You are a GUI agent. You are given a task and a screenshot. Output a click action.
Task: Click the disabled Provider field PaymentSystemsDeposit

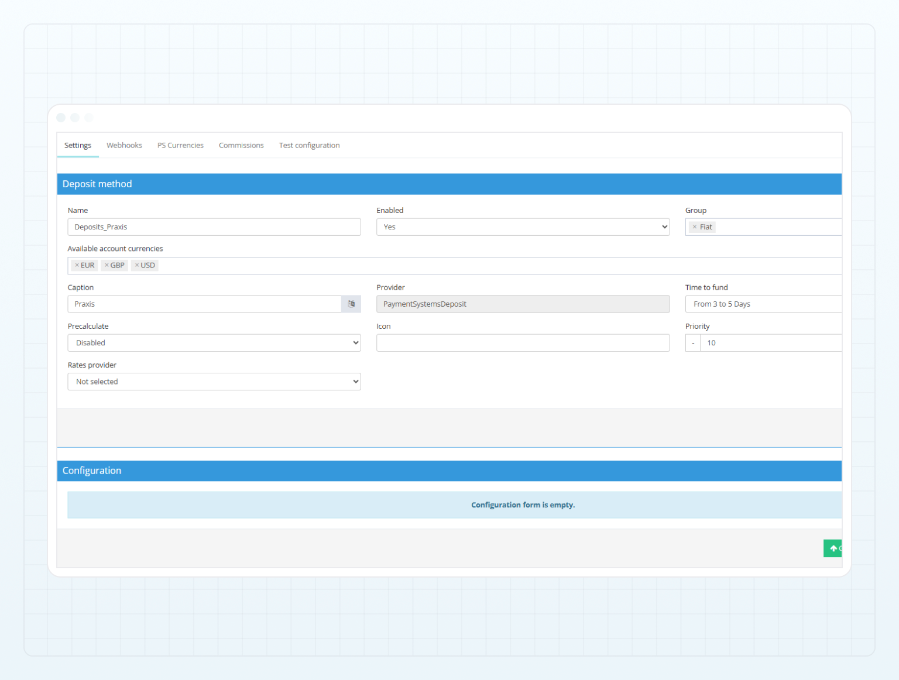[x=523, y=304]
